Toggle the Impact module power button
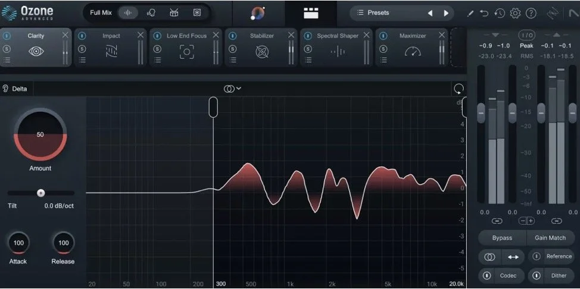Image resolution: width=580 pixels, height=289 pixels. tap(82, 36)
